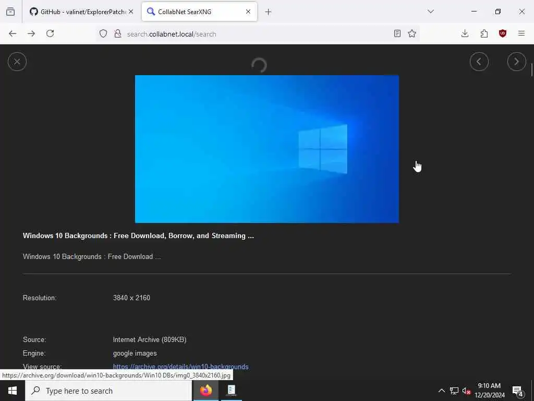
Task: Click the Type here to search box
Action: pyautogui.click(x=108, y=391)
